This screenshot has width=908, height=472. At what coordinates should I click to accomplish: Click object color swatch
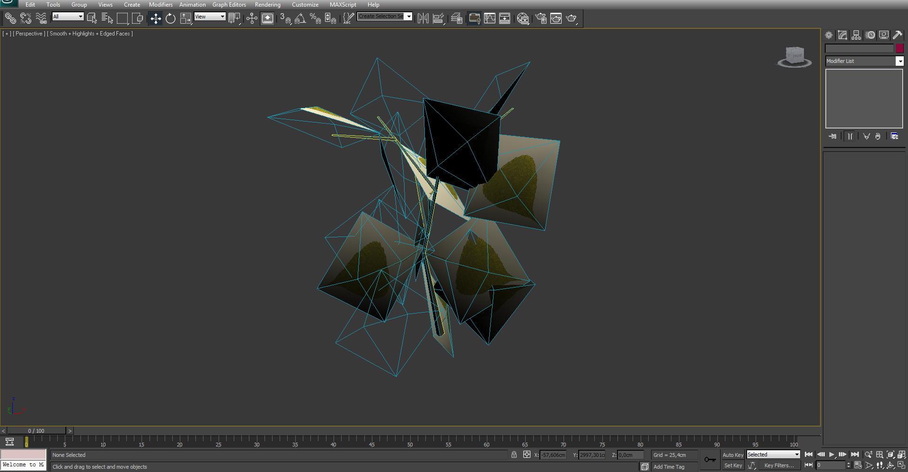(899, 48)
